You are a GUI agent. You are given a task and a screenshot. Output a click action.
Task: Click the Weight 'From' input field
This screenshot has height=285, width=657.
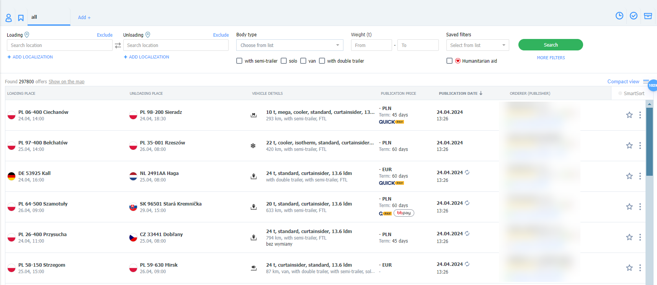[371, 45]
